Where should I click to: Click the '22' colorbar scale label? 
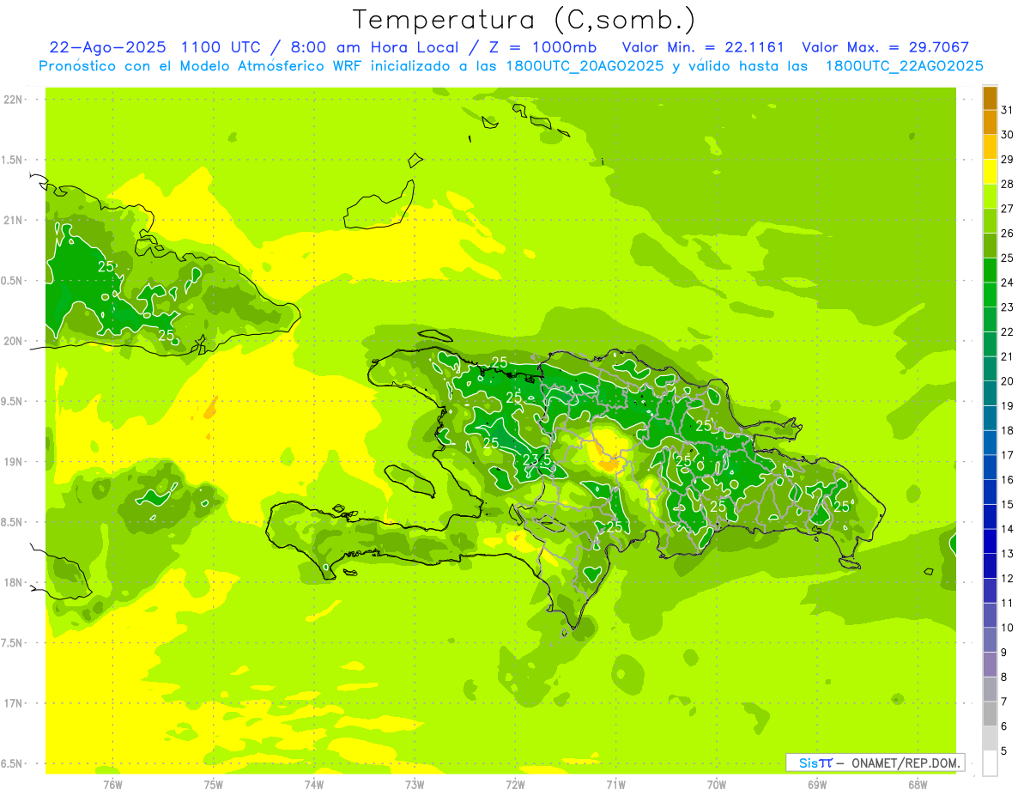coord(1008,331)
